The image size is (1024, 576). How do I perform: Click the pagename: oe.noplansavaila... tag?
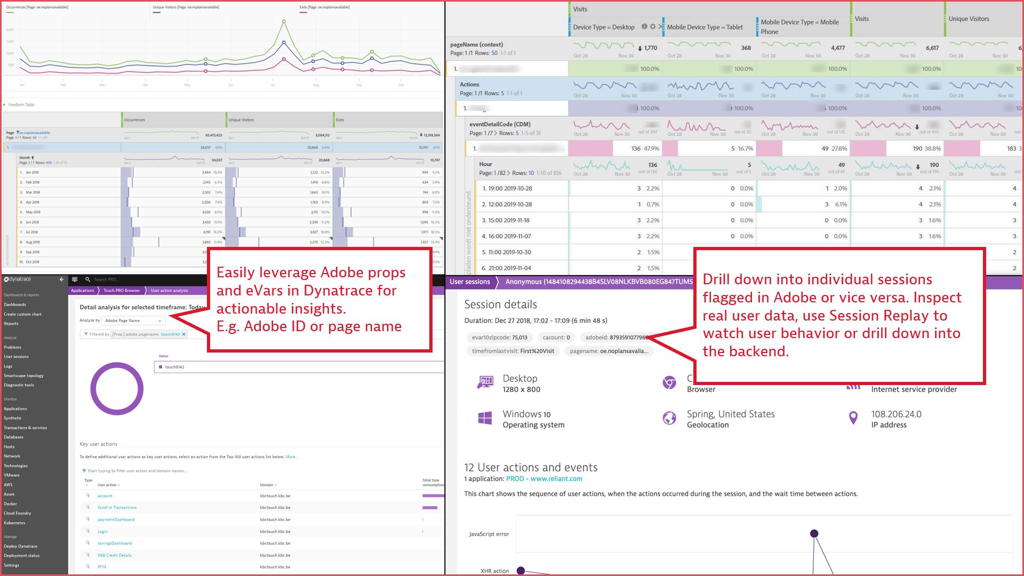pyautogui.click(x=609, y=351)
